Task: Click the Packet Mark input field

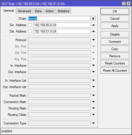Action: (x=59, y=96)
